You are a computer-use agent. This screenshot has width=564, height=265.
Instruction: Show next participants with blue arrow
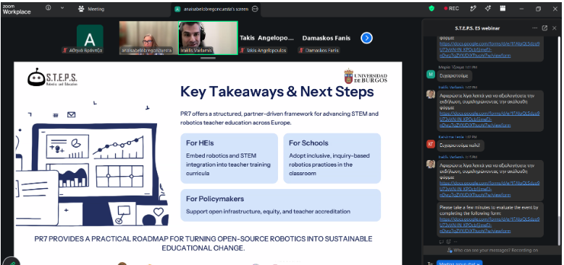pyautogui.click(x=366, y=38)
